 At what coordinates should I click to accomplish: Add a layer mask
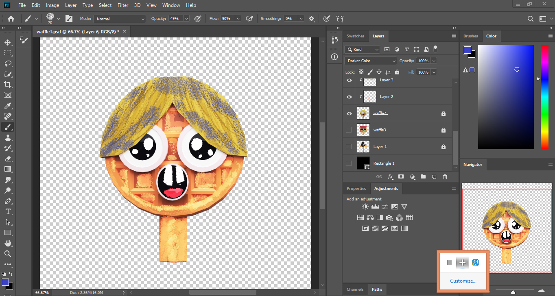[x=401, y=176]
